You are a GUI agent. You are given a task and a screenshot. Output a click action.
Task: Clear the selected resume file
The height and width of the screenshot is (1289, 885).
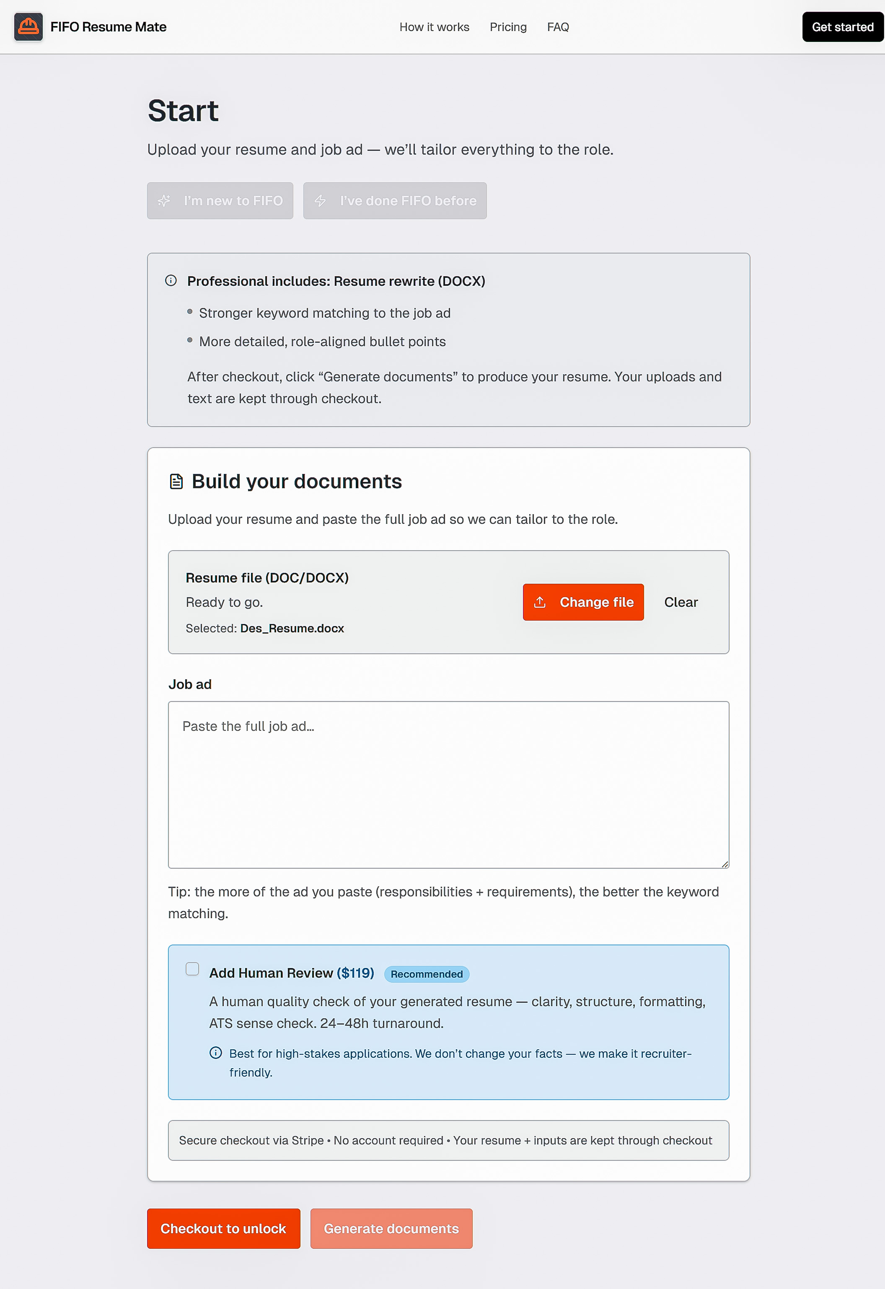[681, 602]
